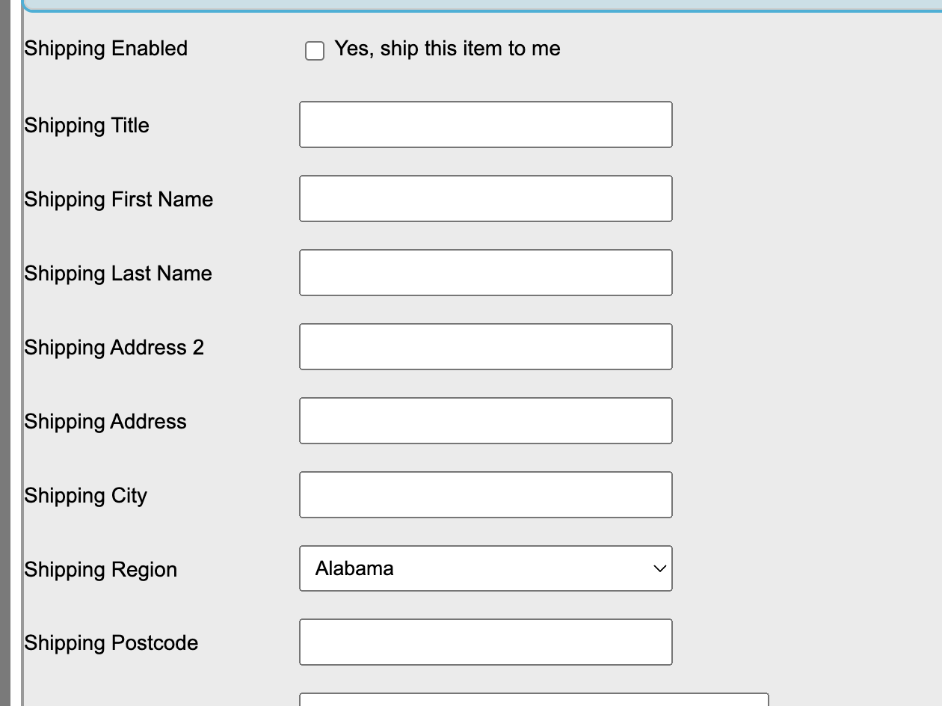Click inside the Shipping City field
The image size is (942, 706).
pyautogui.click(x=486, y=495)
